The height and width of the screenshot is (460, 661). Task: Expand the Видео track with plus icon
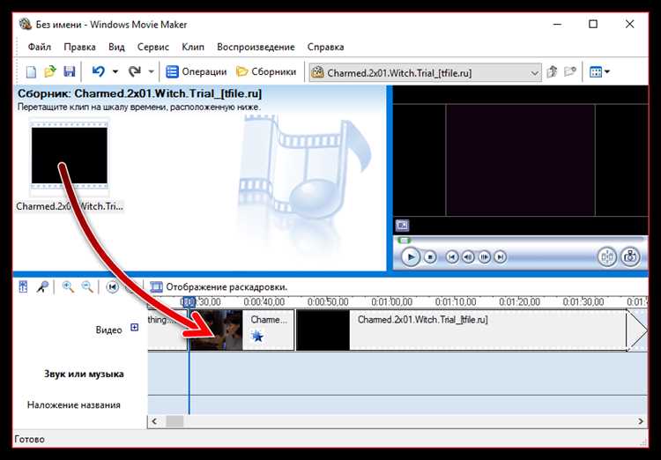point(135,328)
